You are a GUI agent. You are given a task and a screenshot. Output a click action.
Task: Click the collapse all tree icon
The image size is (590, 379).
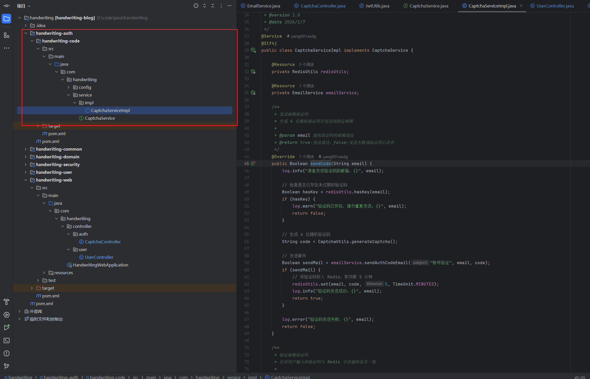pyautogui.click(x=213, y=6)
